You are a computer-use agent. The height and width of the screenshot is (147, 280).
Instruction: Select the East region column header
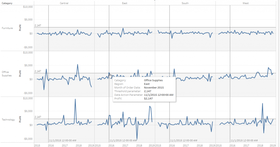[125, 3]
